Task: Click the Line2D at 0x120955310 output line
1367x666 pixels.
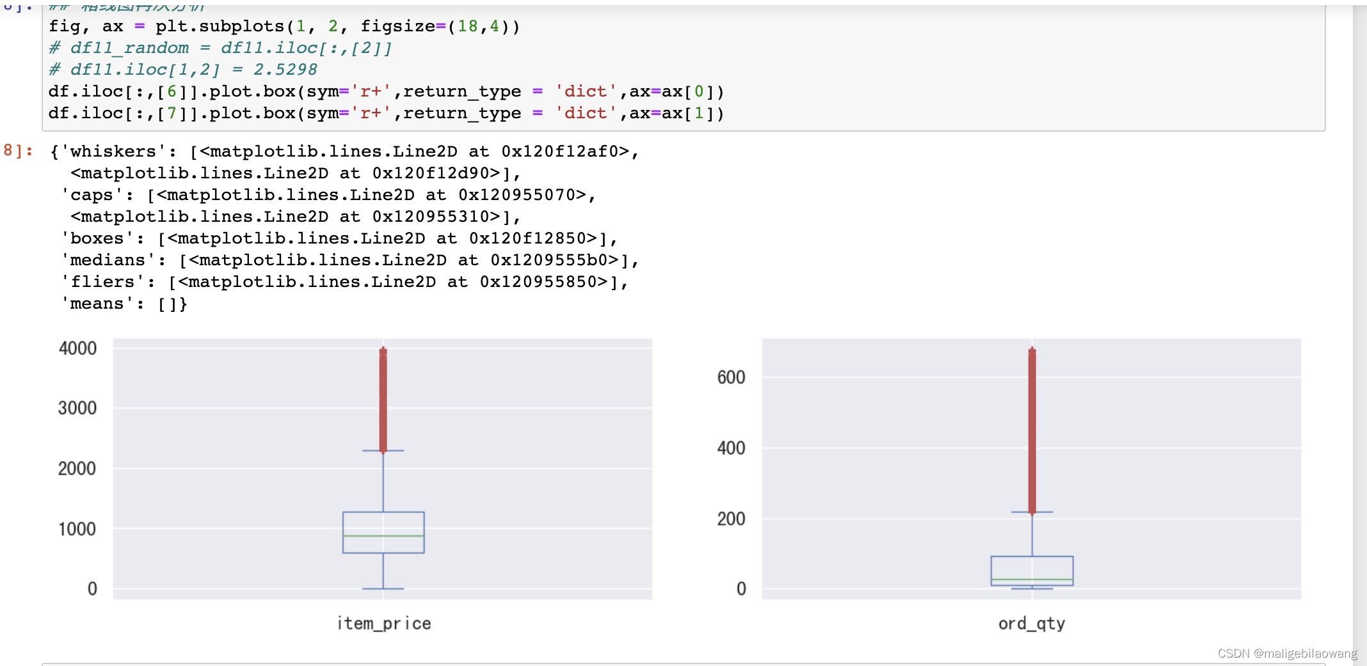Action: [296, 217]
